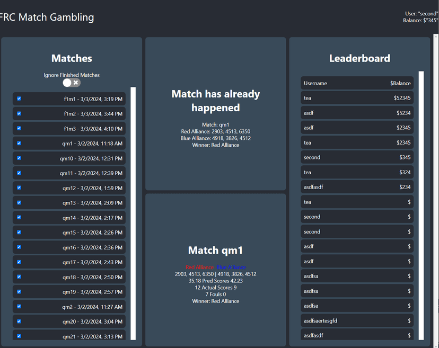This screenshot has width=439, height=348.
Task: Select leaderboard row asdfasdf $234
Action: (x=357, y=187)
